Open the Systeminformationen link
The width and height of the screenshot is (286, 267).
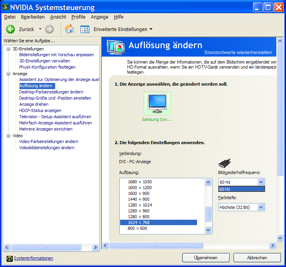(33, 258)
